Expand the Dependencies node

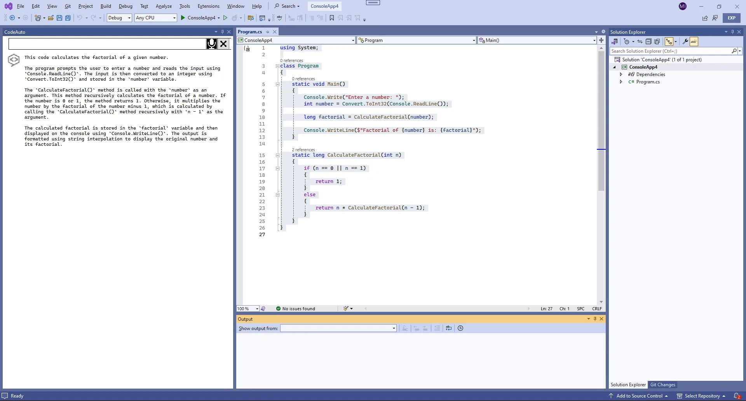tap(621, 74)
